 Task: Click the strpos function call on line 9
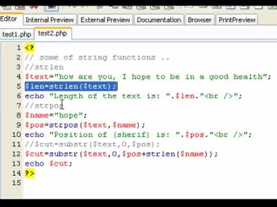click(95, 125)
